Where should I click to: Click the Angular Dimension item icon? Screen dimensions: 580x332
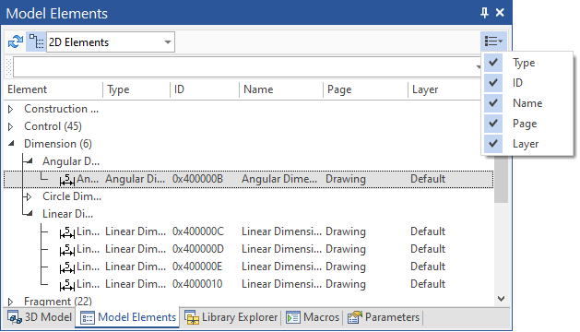pyautogui.click(x=67, y=180)
